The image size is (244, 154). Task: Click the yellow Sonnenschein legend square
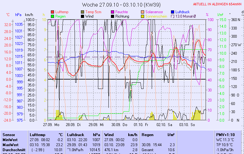point(143,16)
